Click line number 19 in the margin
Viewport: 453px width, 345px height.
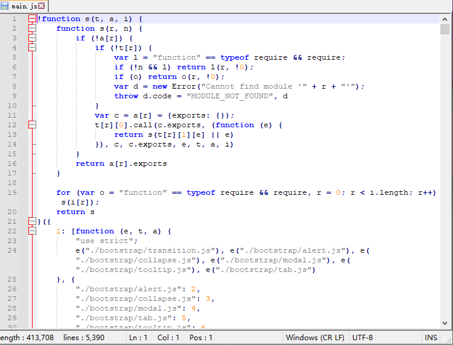click(12, 192)
